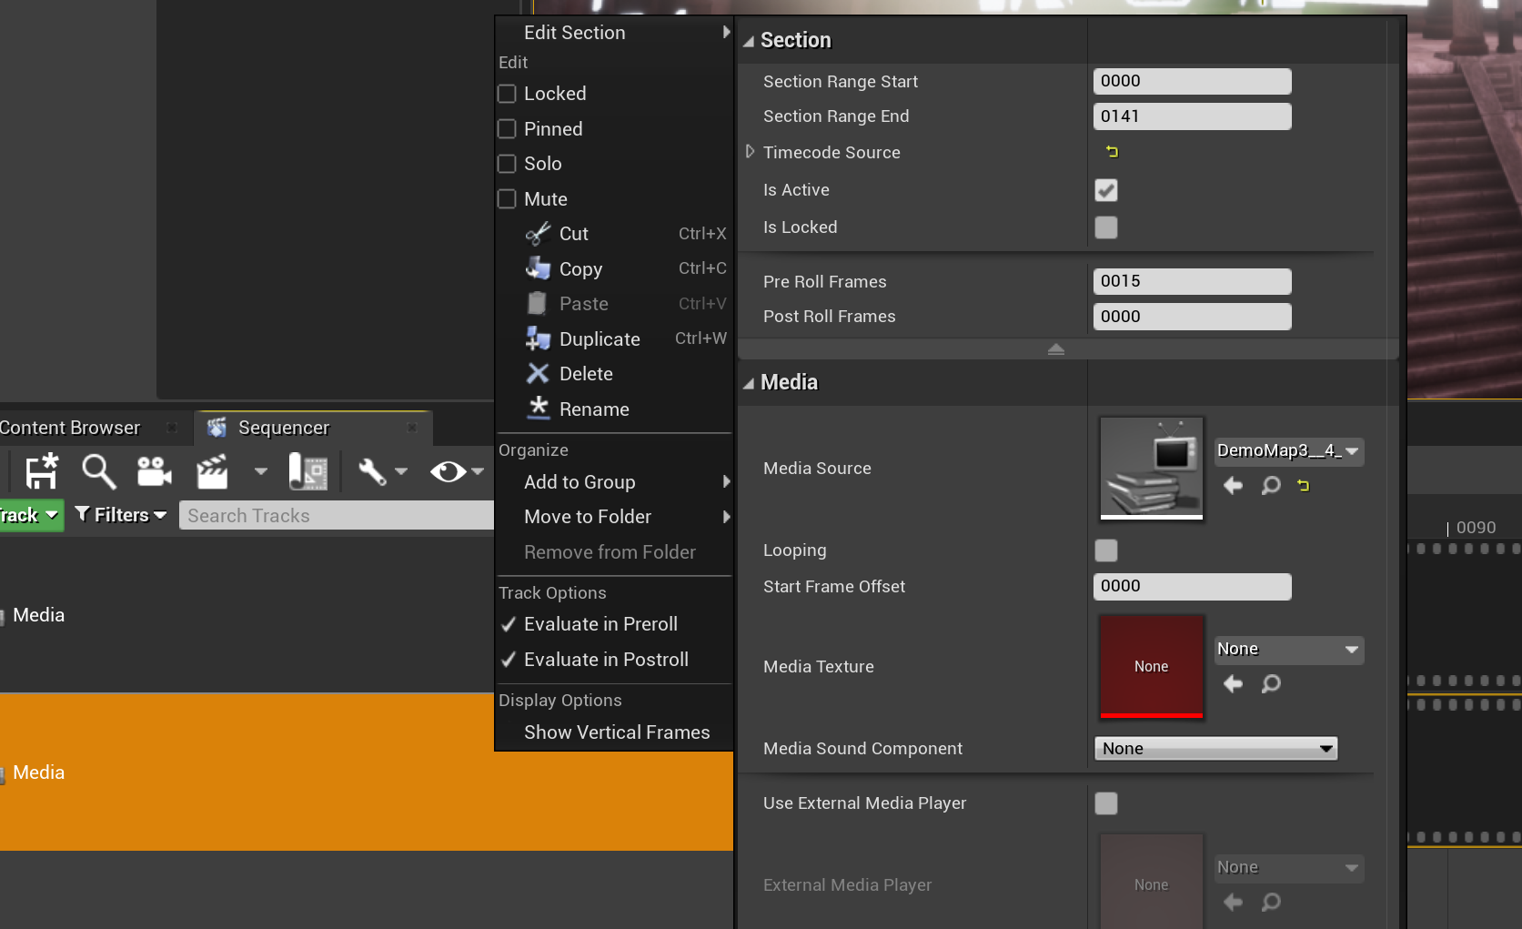Use selected asset arrow for Media Texture
Image resolution: width=1522 pixels, height=929 pixels.
1233,683
